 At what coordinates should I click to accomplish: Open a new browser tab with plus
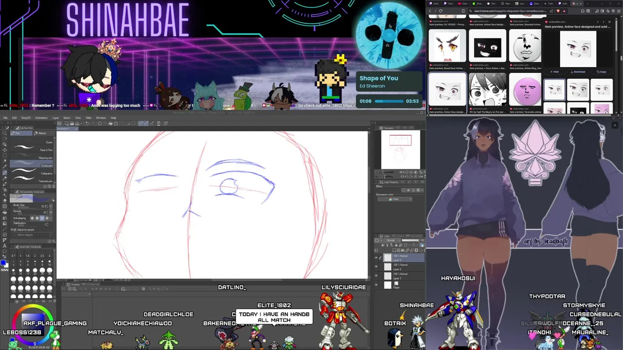point(587,3)
